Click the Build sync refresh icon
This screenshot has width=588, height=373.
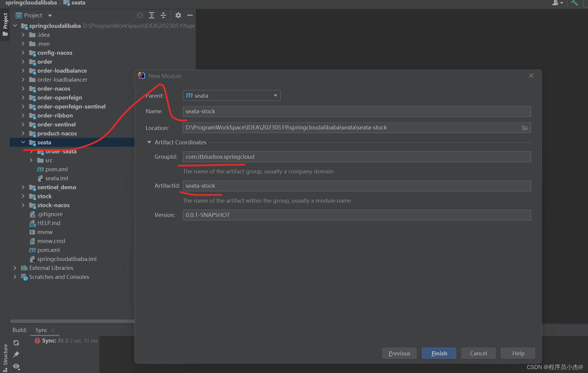tap(16, 343)
